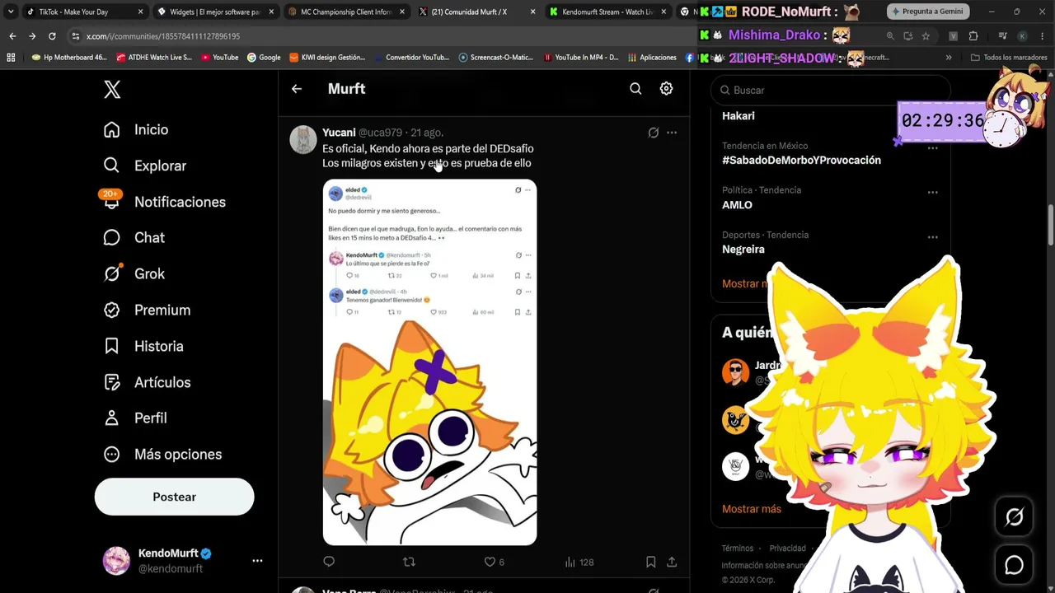The width and height of the screenshot is (1055, 593).
Task: Open more options for Negreira trend
Action: 933,237
